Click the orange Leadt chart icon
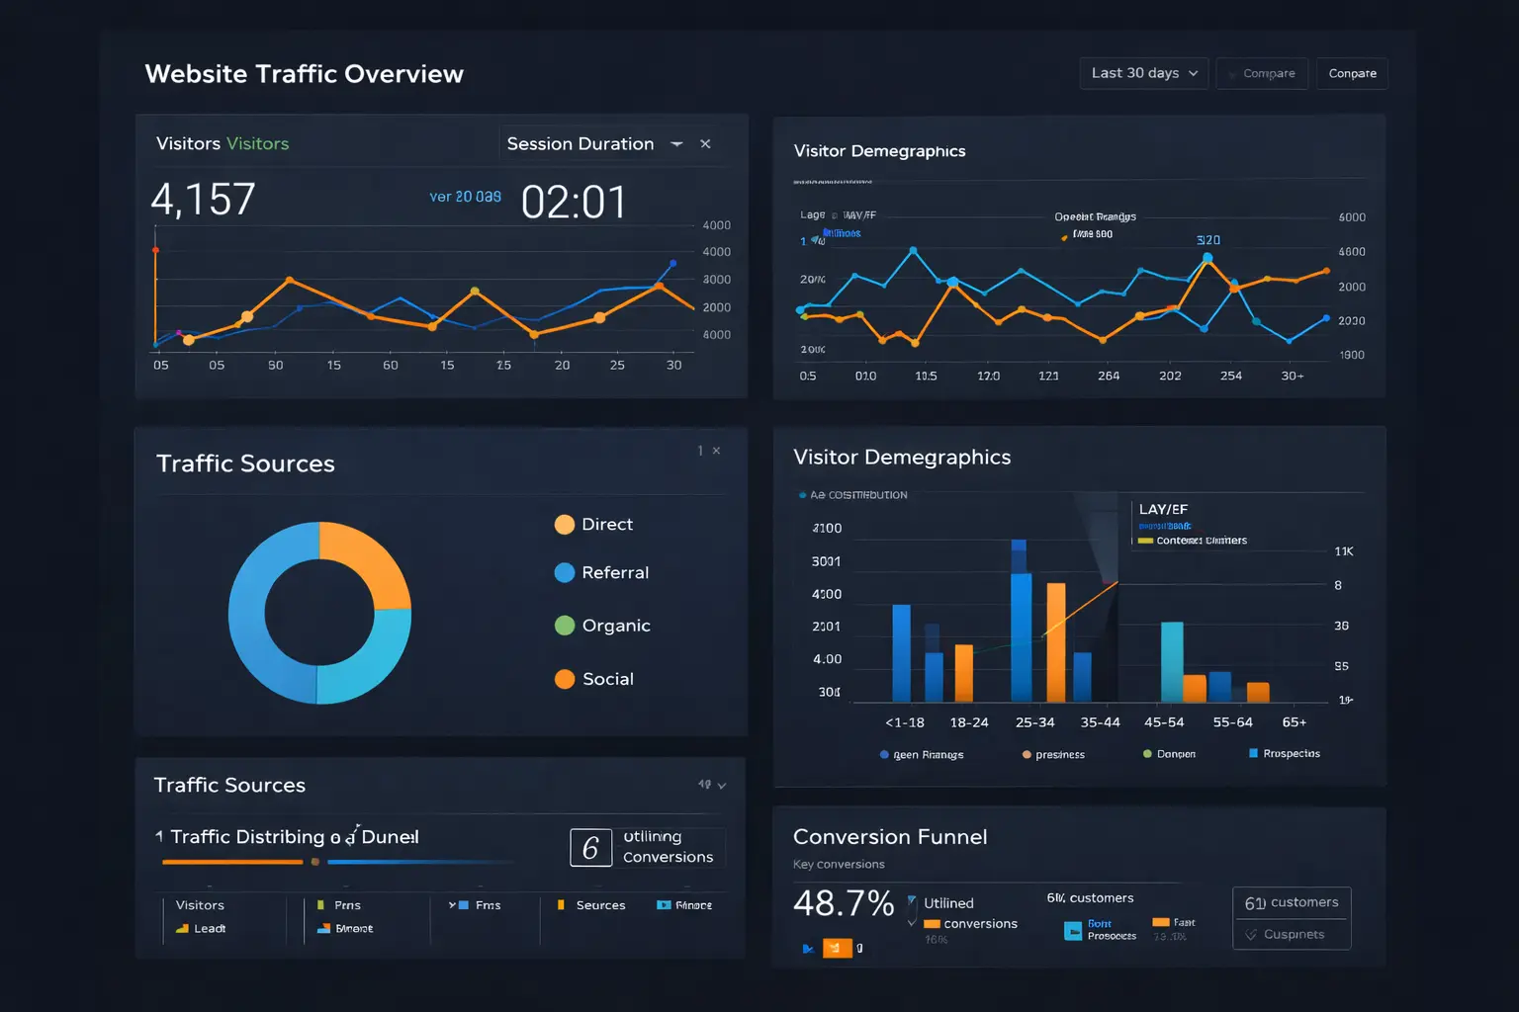 coord(182,929)
